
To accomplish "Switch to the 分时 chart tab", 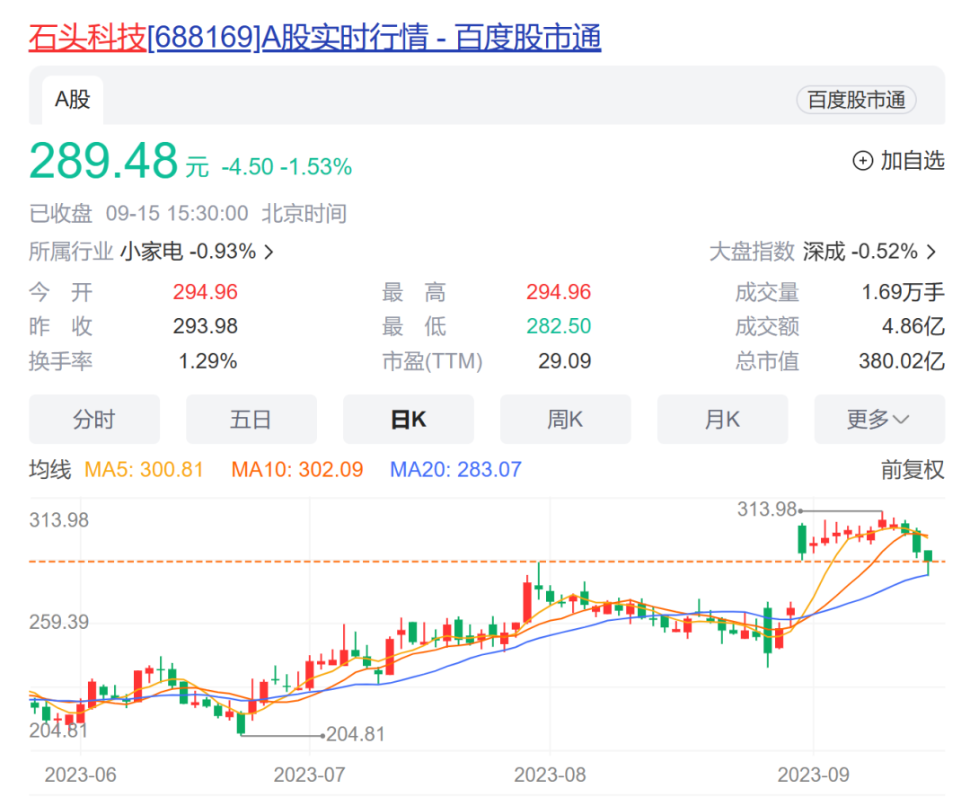I will [x=94, y=419].
